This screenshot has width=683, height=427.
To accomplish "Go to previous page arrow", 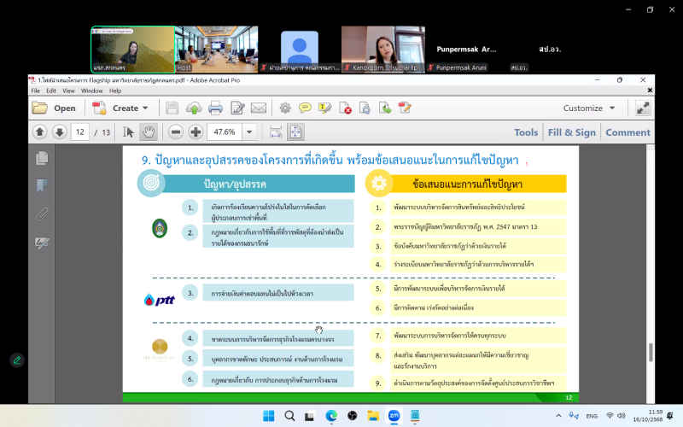I will click(39, 132).
